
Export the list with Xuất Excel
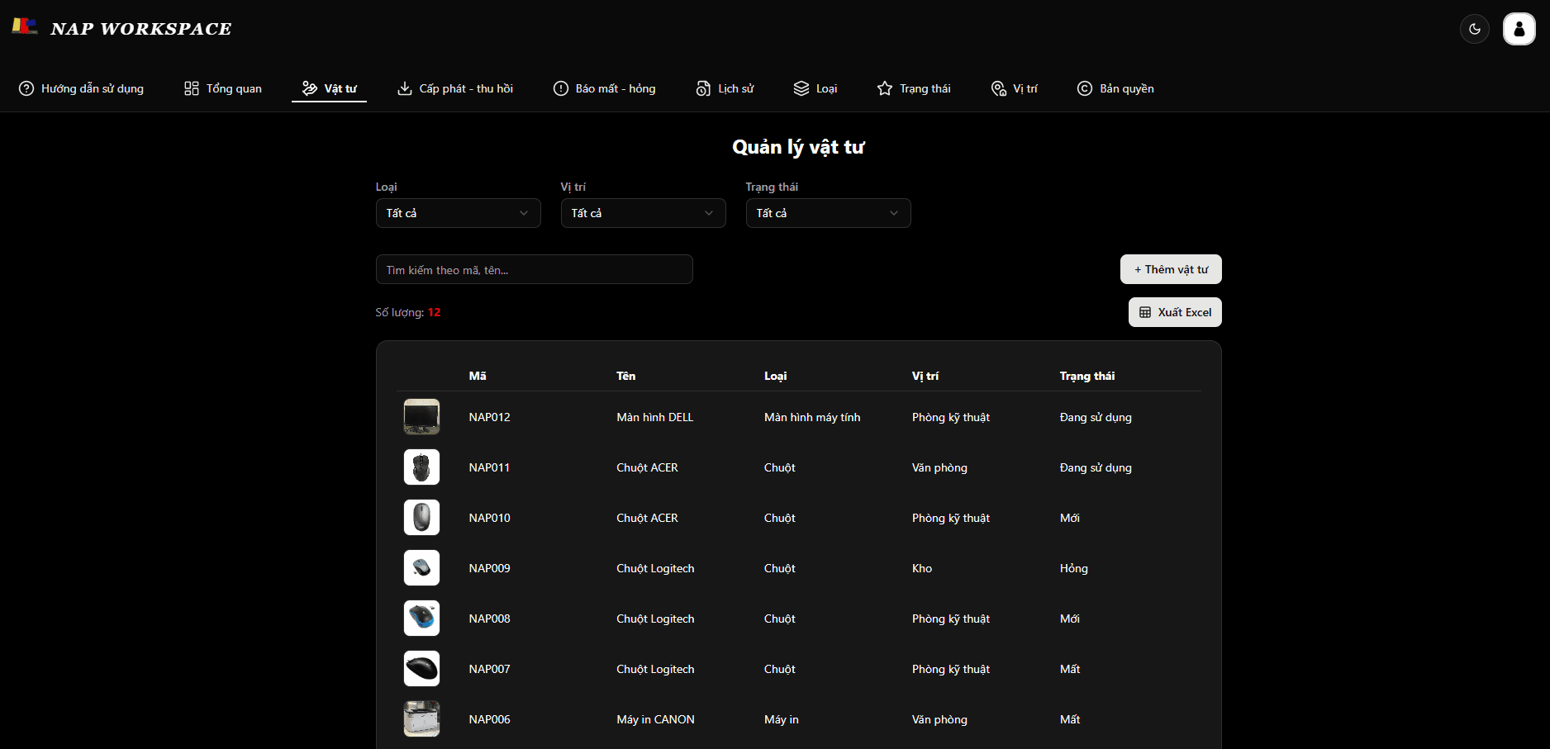click(x=1175, y=312)
